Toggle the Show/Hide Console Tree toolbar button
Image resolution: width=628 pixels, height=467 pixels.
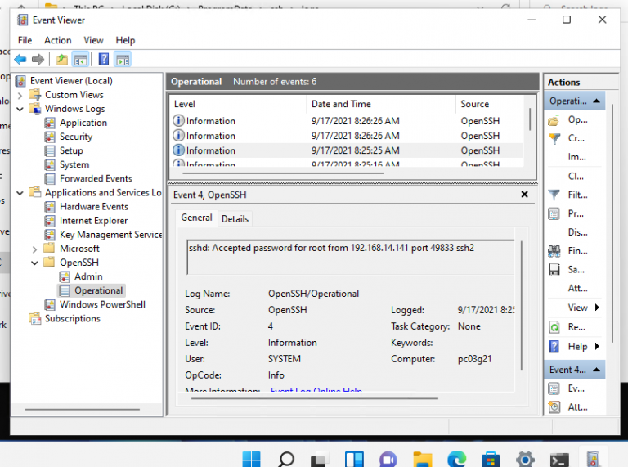(80, 59)
